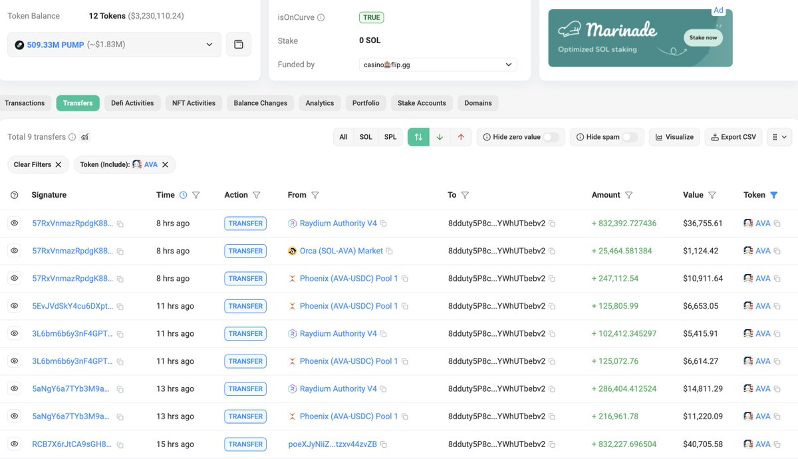Open the Balance Changes tab

261,103
